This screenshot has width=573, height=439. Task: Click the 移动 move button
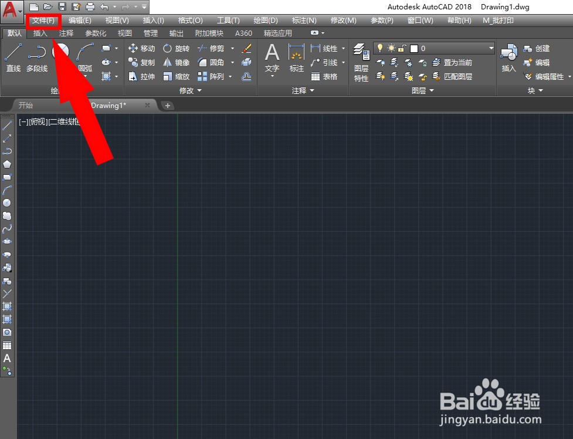142,48
